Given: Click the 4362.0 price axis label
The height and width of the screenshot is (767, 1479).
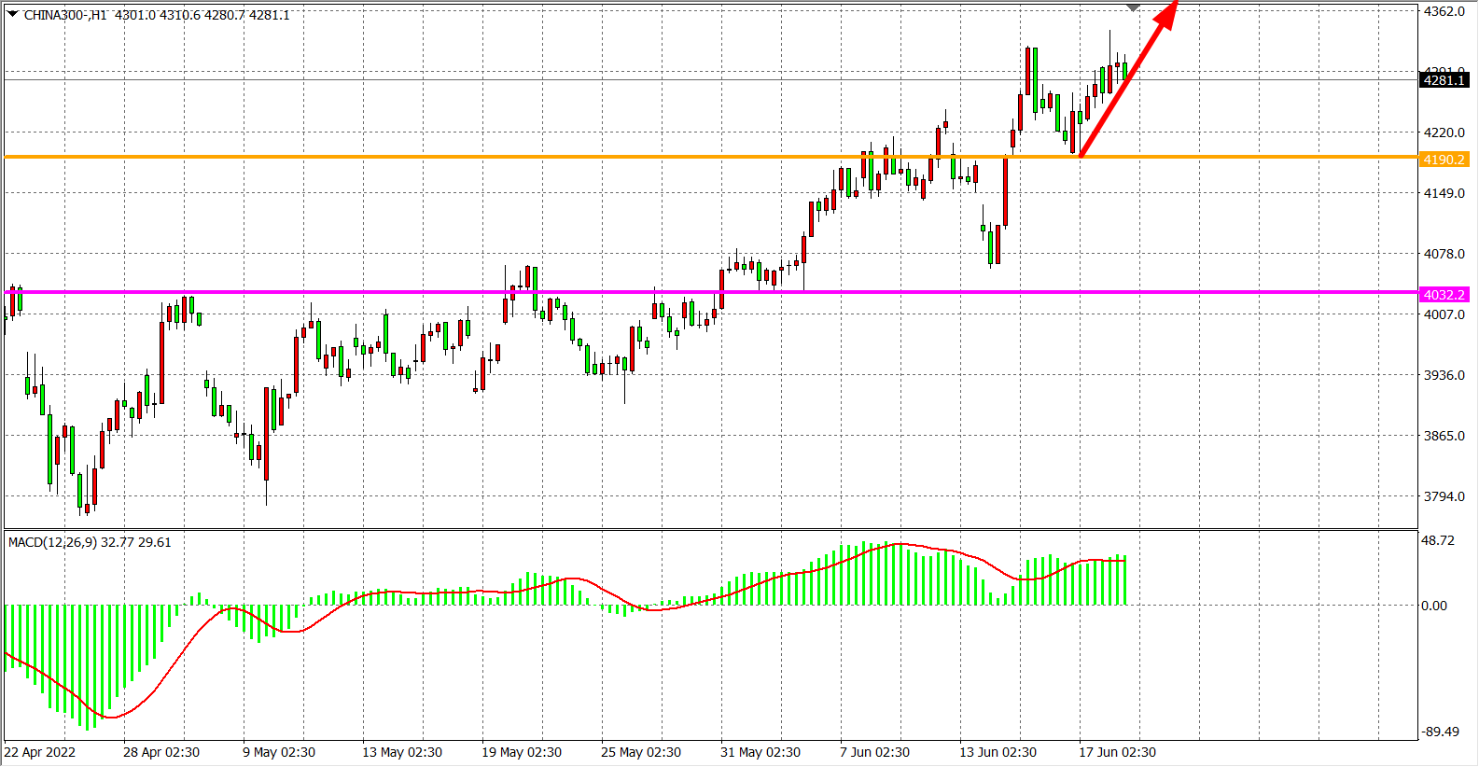Looking at the screenshot, I should tap(1444, 11).
